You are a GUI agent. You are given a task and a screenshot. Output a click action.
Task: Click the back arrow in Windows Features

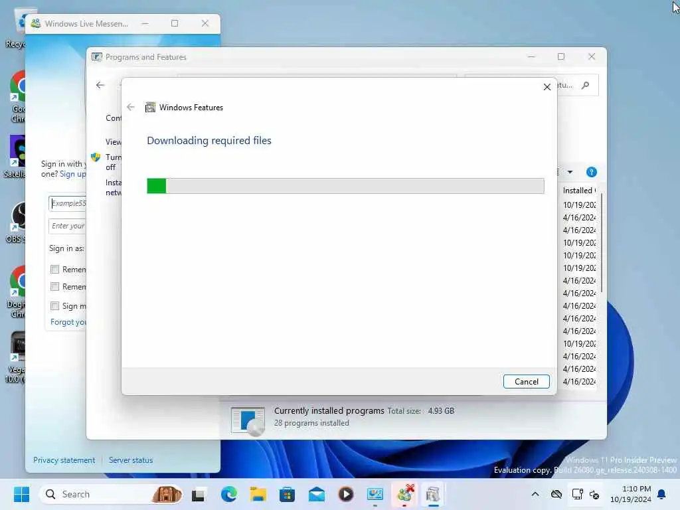(x=131, y=107)
